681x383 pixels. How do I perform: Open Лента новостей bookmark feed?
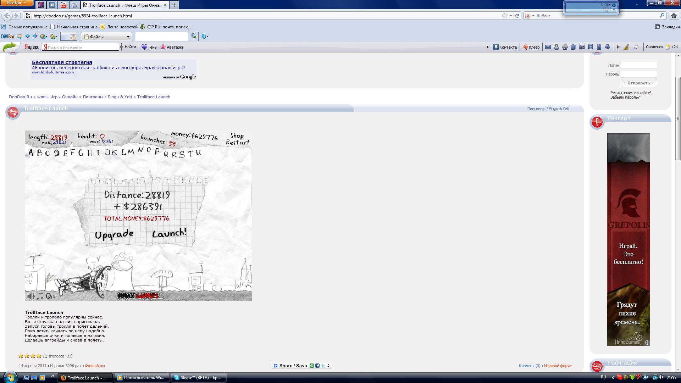(119, 27)
